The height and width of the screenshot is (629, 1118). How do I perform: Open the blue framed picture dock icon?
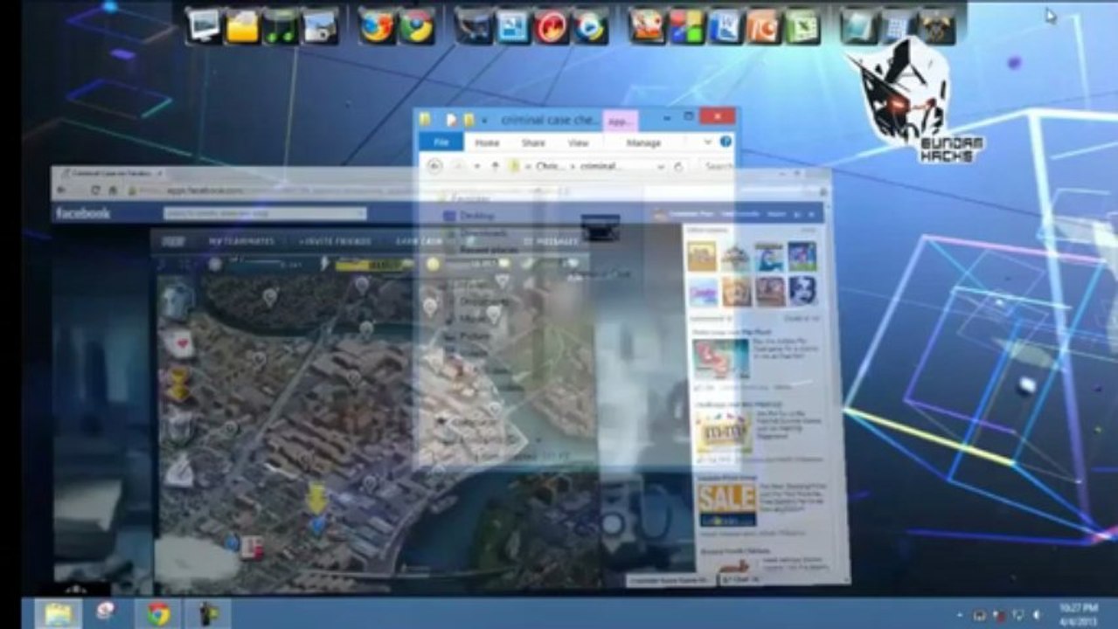[513, 26]
